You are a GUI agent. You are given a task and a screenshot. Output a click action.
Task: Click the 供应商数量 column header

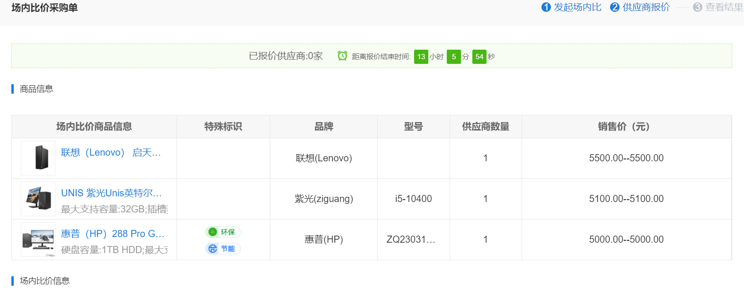(x=486, y=127)
